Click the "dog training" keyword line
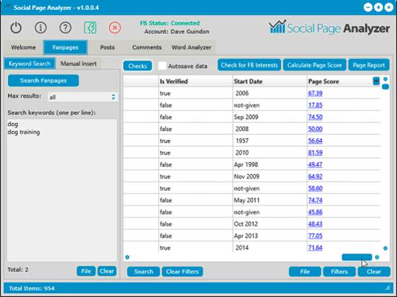 coord(24,132)
